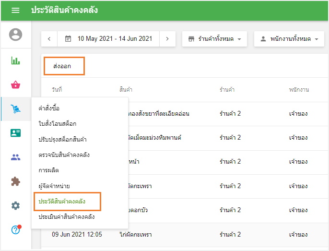Click เจ้าของ in the 09 Jun 2021 row
Screen dimensions: 329x251
coord(298,234)
